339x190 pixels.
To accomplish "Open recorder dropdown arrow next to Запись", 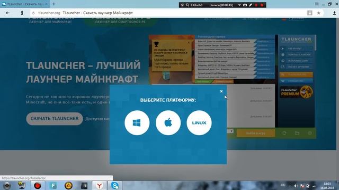I will (239, 5).
